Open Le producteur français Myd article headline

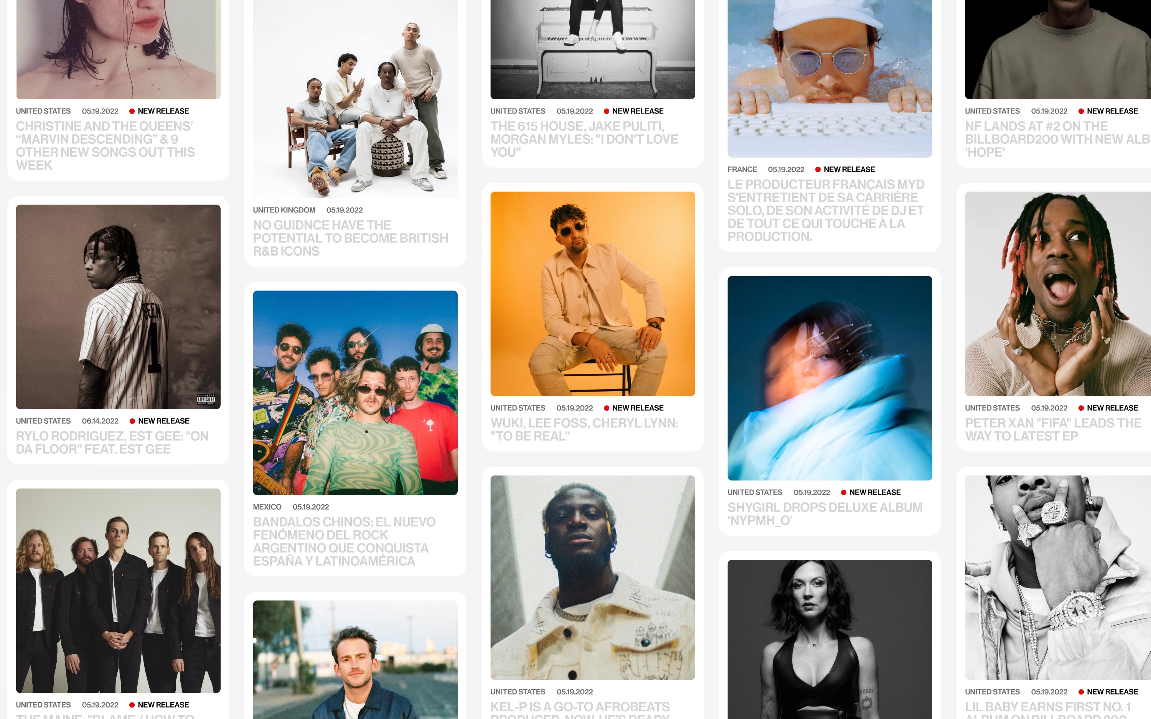[x=826, y=210]
